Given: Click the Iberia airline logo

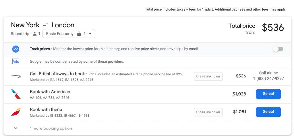Looking at the screenshot, I should tap(16, 112).
